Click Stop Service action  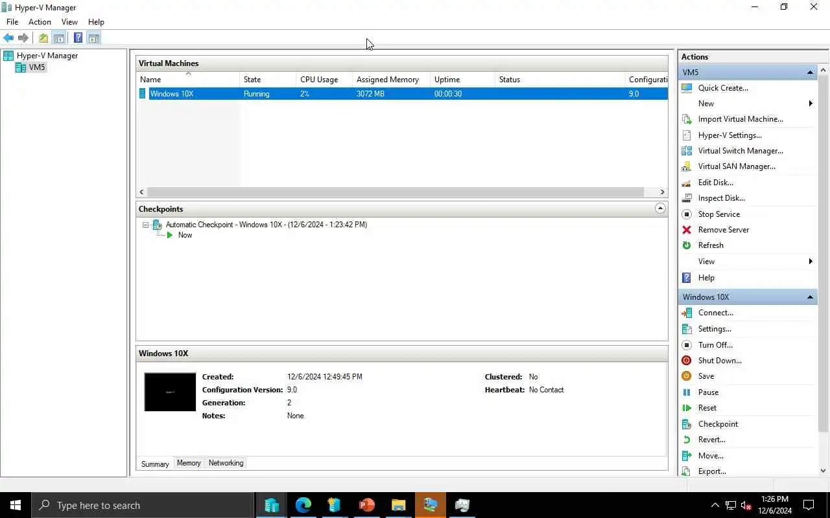tap(718, 214)
